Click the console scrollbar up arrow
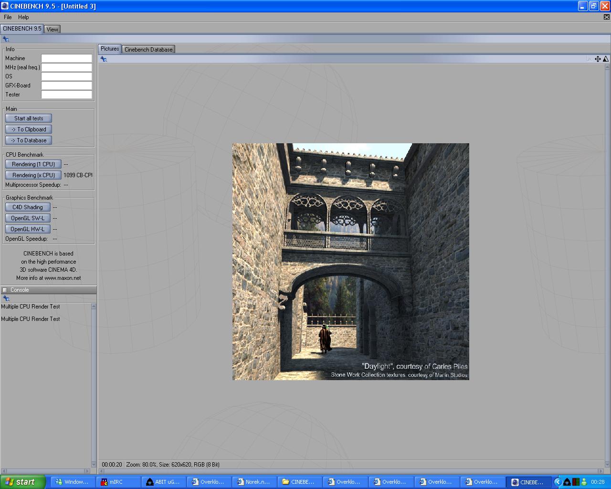 click(x=94, y=306)
